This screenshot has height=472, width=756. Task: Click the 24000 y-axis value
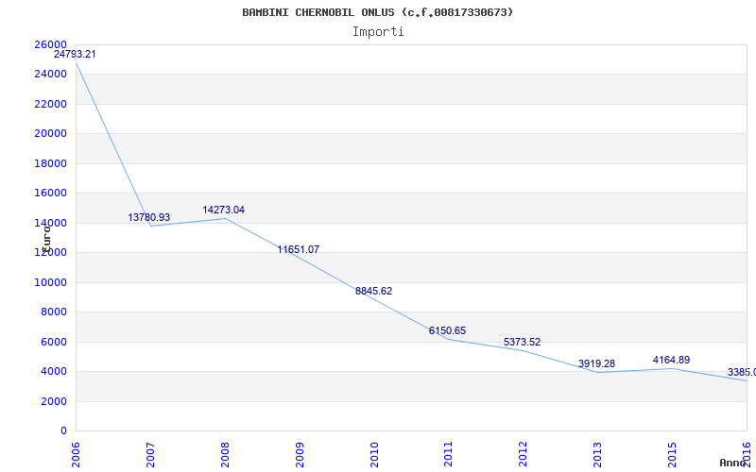pos(50,74)
